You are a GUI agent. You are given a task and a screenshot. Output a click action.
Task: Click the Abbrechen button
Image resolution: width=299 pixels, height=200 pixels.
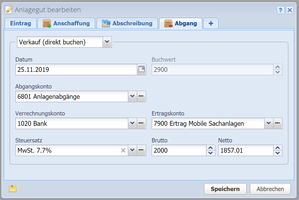(x=270, y=189)
